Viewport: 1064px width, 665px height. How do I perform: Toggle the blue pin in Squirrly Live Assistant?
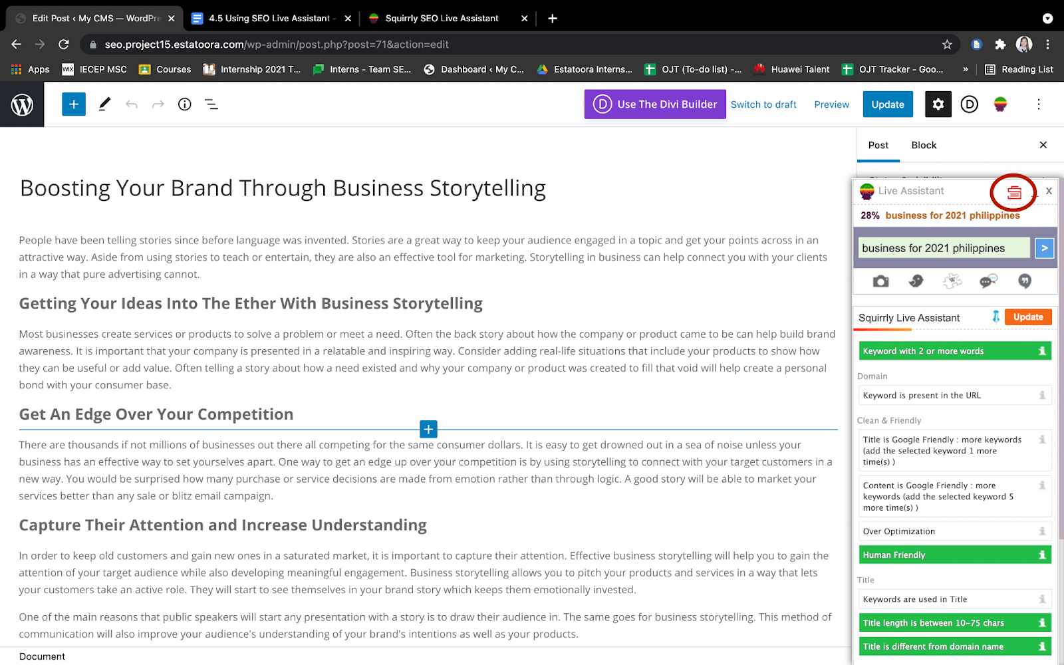[x=996, y=317]
